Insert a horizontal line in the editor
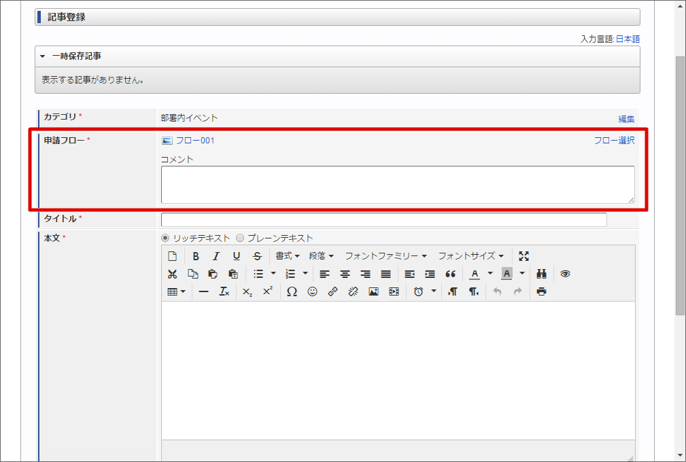Screen dimensions: 686x462 [203, 291]
